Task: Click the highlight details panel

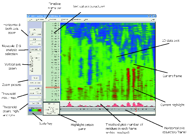Action: tap(51, 109)
